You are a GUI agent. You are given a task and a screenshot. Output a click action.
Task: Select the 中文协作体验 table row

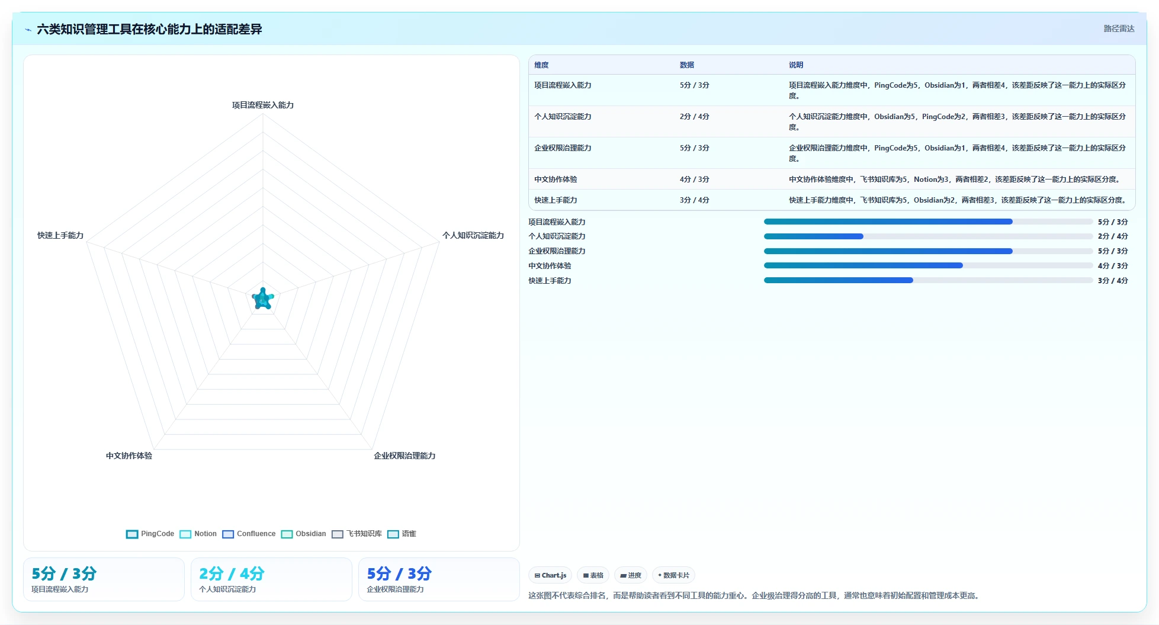click(x=831, y=180)
